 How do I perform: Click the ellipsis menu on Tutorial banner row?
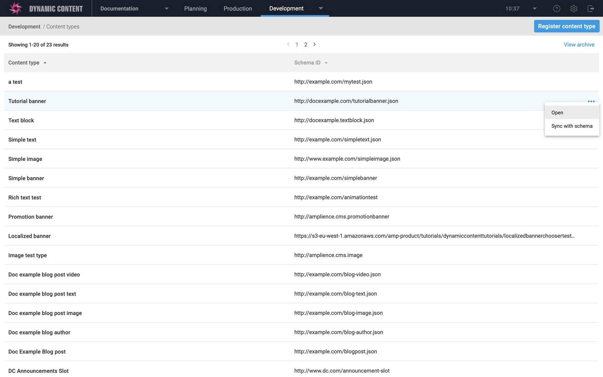pyautogui.click(x=591, y=101)
